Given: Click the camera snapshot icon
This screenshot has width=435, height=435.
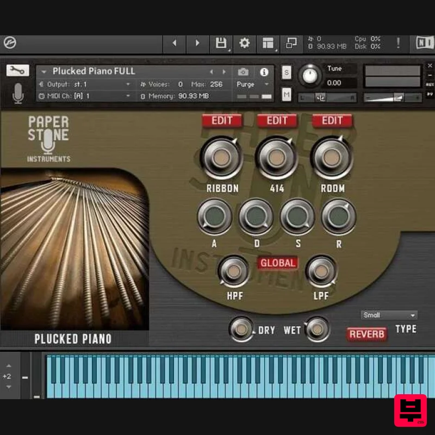Looking at the screenshot, I should click(243, 72).
